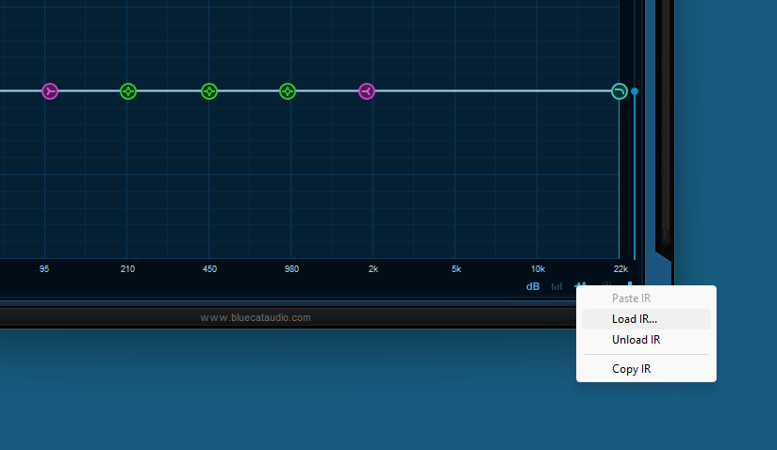The width and height of the screenshot is (777, 450).
Task: Open the www.bluecataudio.com link
Action: (x=256, y=317)
